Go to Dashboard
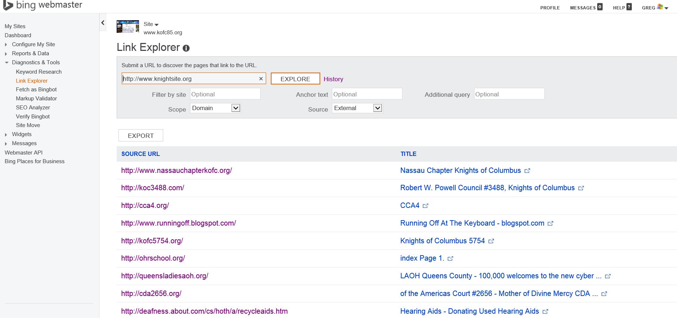Screen dimensions: 677x318 (x=18, y=35)
